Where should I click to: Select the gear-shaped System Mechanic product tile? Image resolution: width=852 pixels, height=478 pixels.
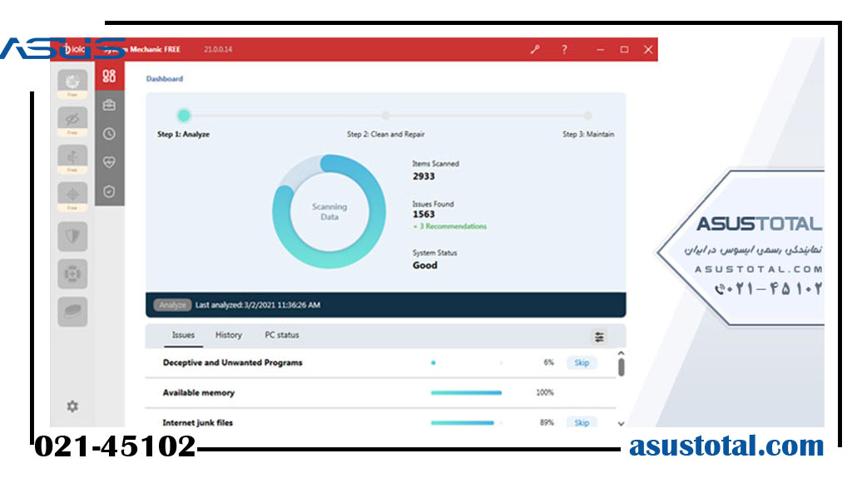click(x=72, y=82)
